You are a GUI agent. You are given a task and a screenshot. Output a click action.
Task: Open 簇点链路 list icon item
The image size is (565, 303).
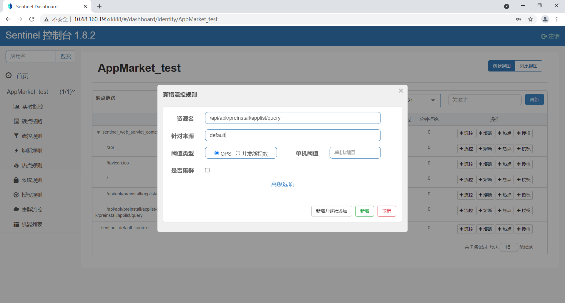click(x=28, y=121)
